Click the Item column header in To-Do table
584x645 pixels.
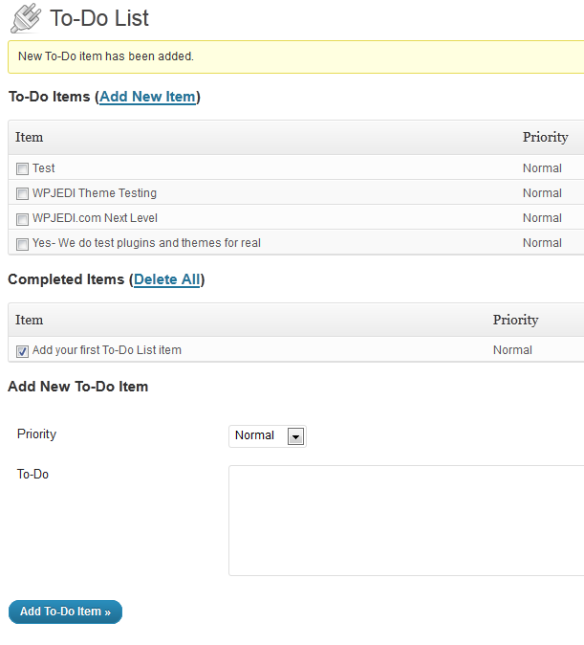point(30,137)
